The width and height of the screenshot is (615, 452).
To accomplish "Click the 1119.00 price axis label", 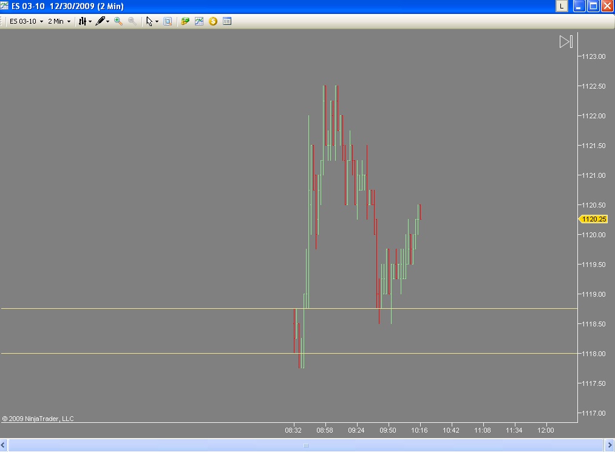I will [593, 294].
